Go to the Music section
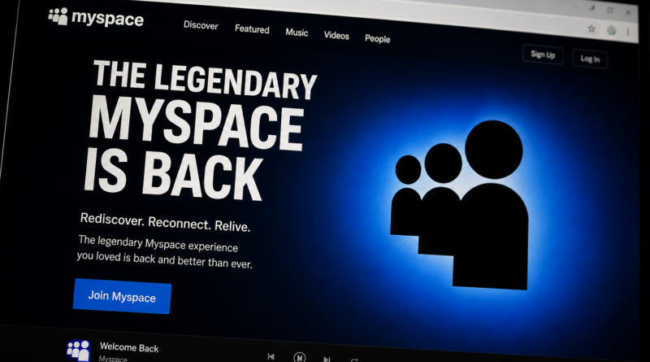Image resolution: width=650 pixels, height=362 pixels. (297, 33)
